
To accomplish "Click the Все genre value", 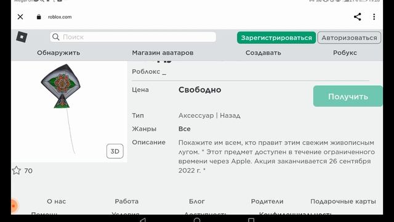I will coord(185,129).
